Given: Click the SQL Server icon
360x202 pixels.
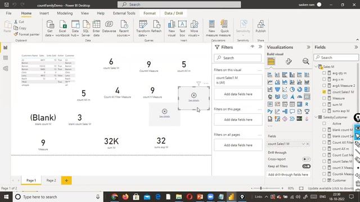Looking at the screenshot, I should [x=86, y=29].
